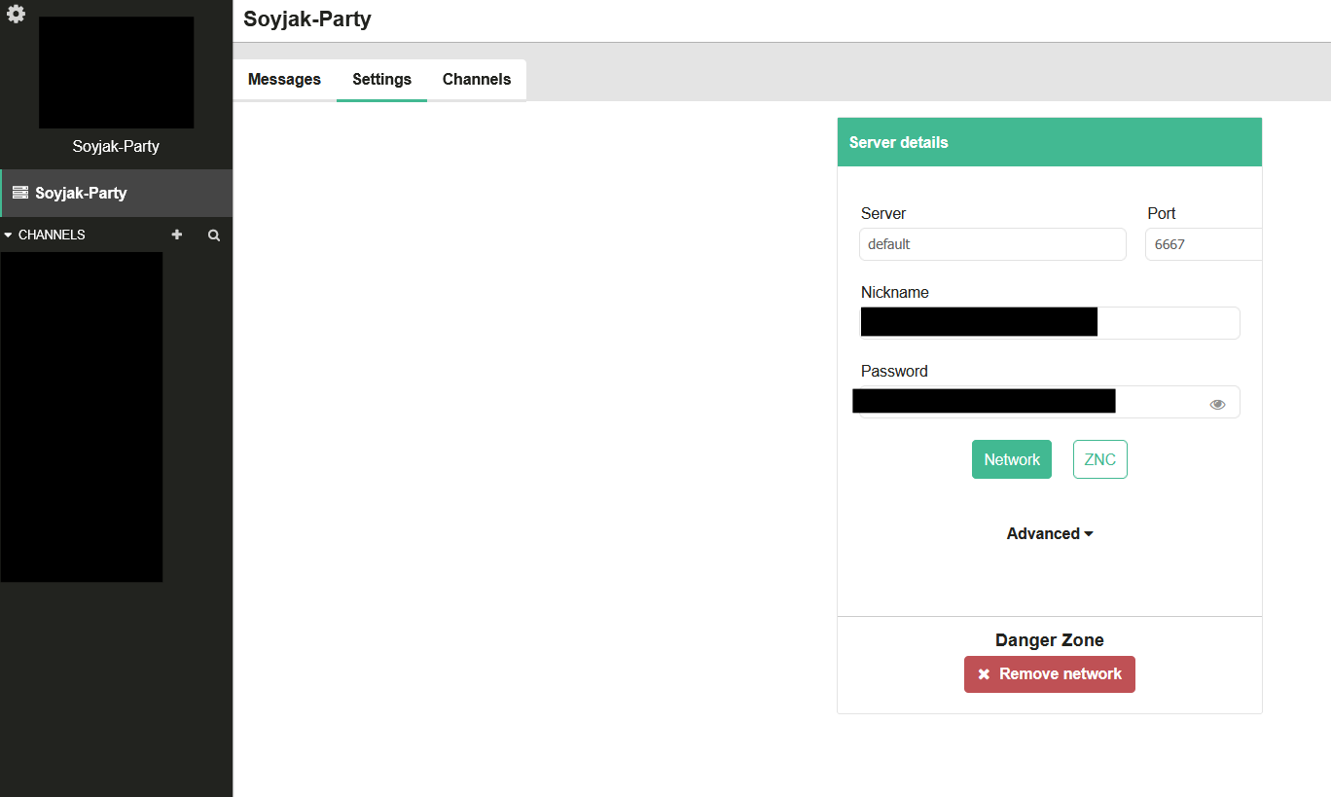Viewport: 1331px width, 797px height.
Task: Open the settings gear icon
Action: tap(16, 14)
